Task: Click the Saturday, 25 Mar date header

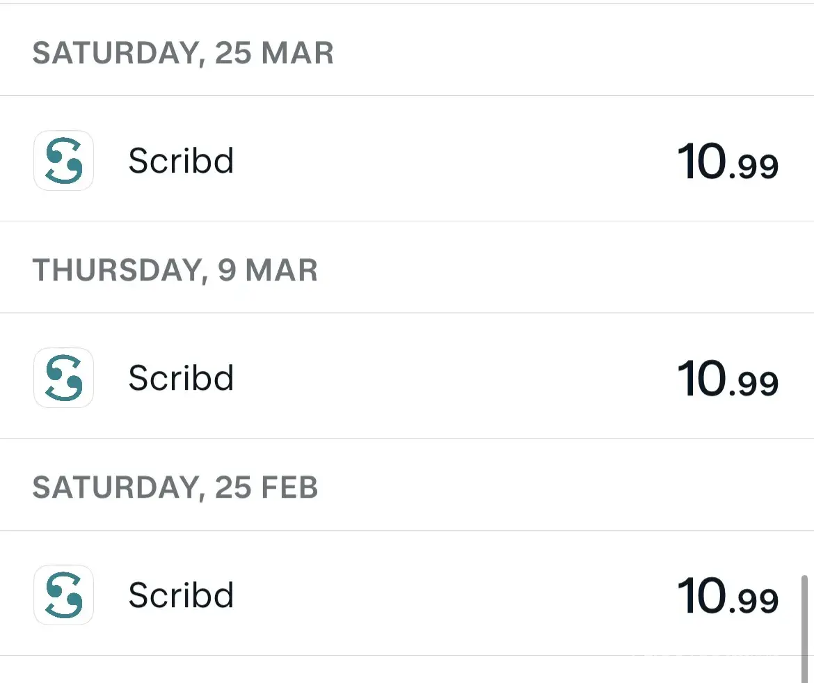Action: point(183,54)
